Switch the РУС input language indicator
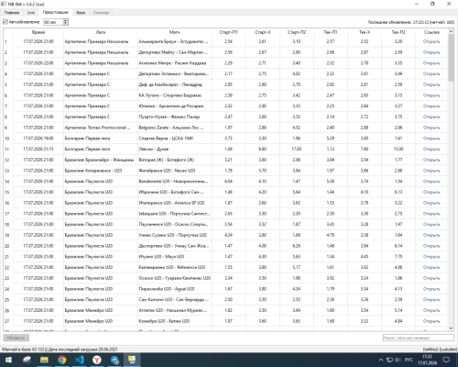 tap(409, 360)
